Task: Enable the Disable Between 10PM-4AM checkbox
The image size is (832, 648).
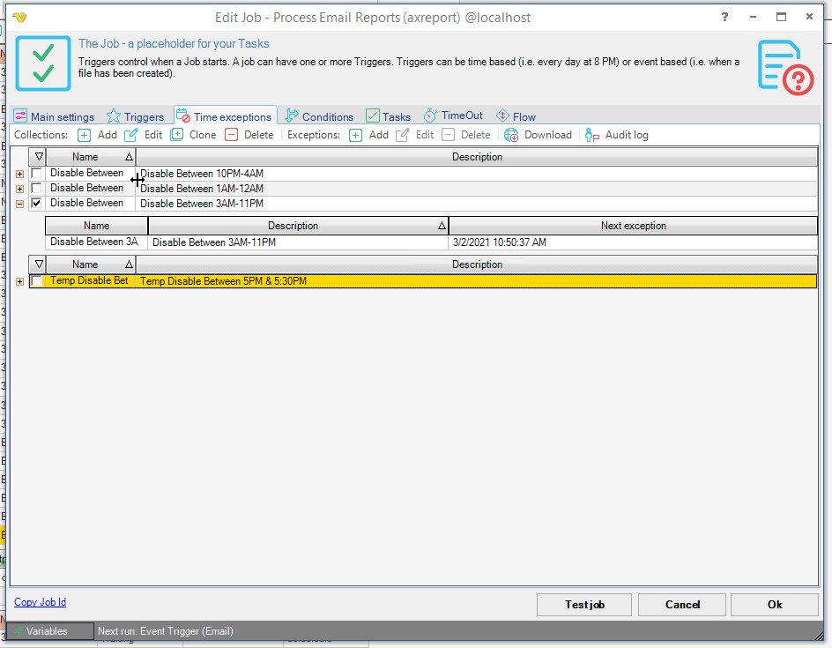Action: [36, 174]
